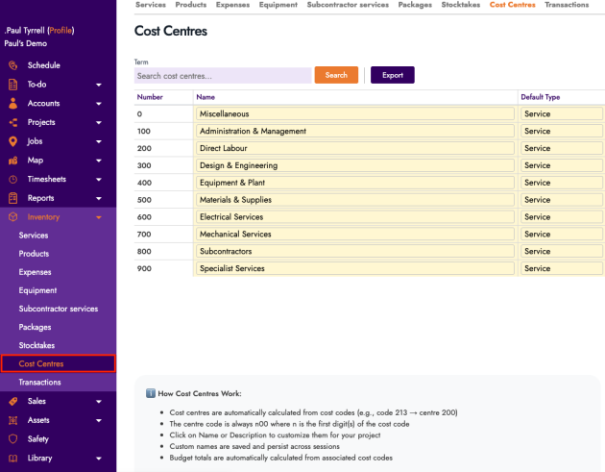
Task: Open the Transactions top tab
Action: pos(567,5)
